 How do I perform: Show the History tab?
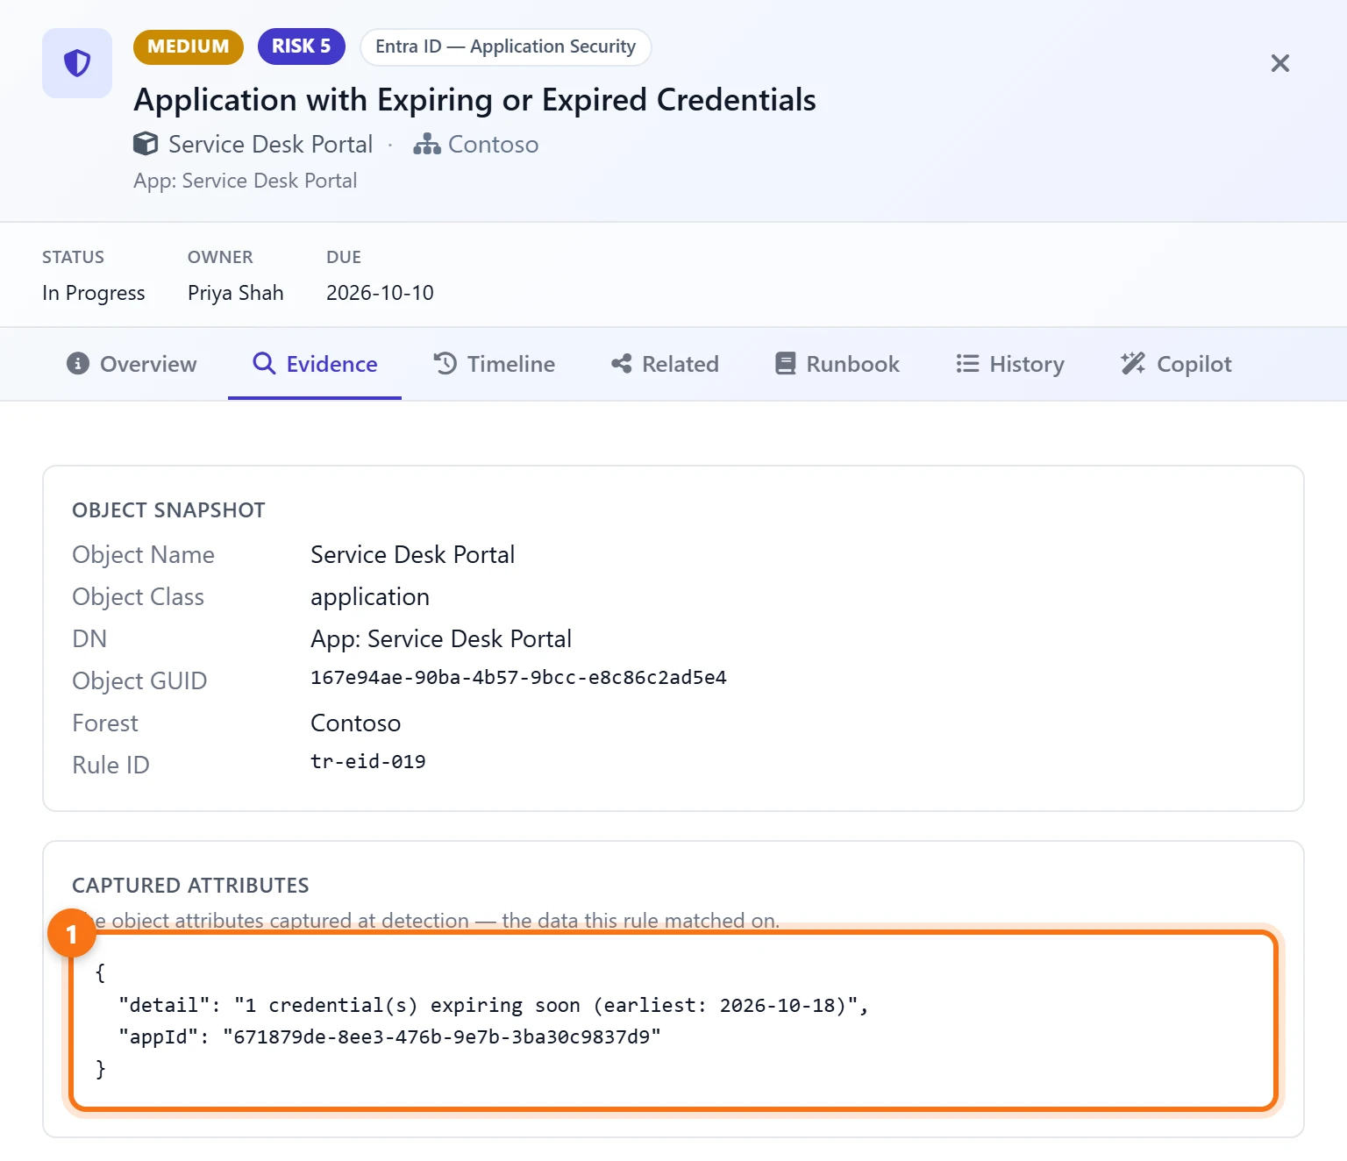pyautogui.click(x=1010, y=364)
